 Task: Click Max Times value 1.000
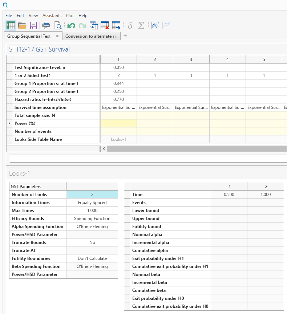92,211
